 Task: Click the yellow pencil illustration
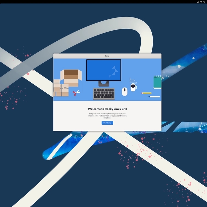(147, 93)
